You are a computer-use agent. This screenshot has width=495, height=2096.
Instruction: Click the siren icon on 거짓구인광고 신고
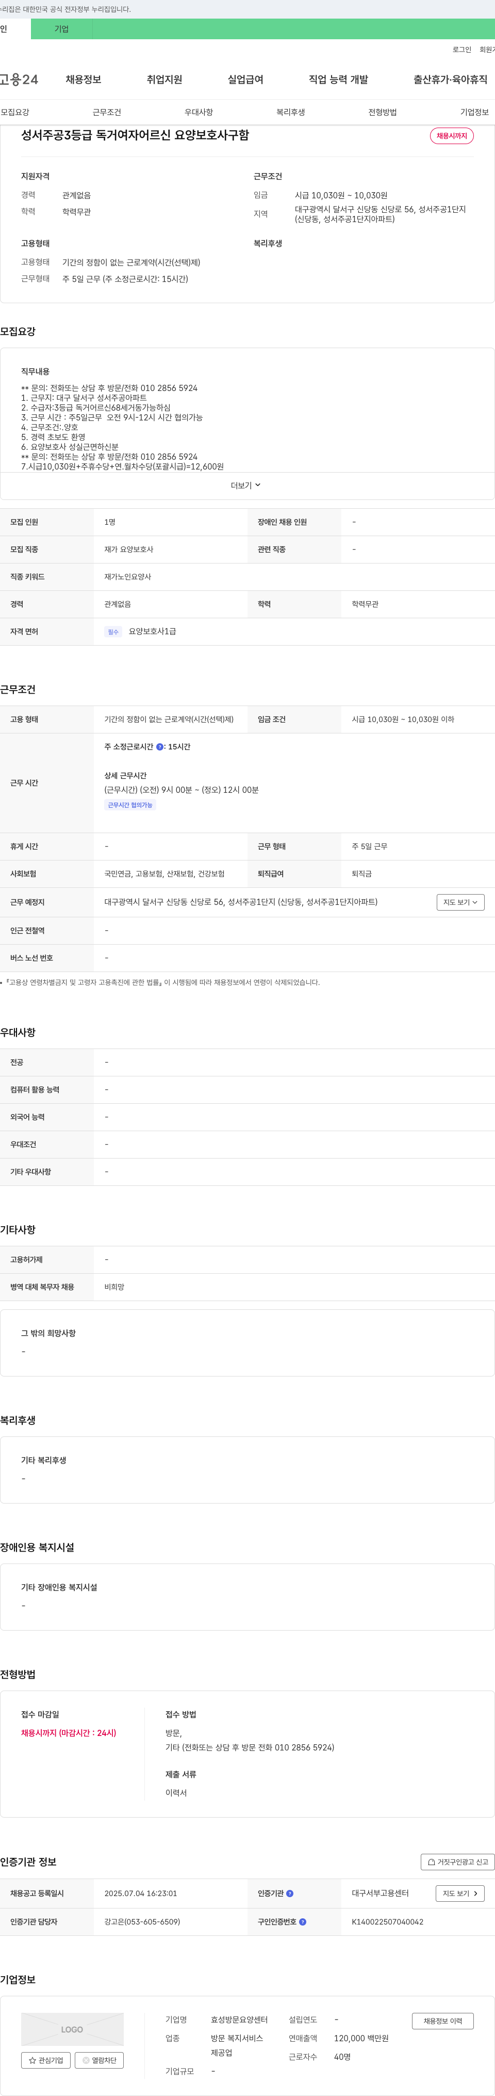pyautogui.click(x=431, y=1862)
